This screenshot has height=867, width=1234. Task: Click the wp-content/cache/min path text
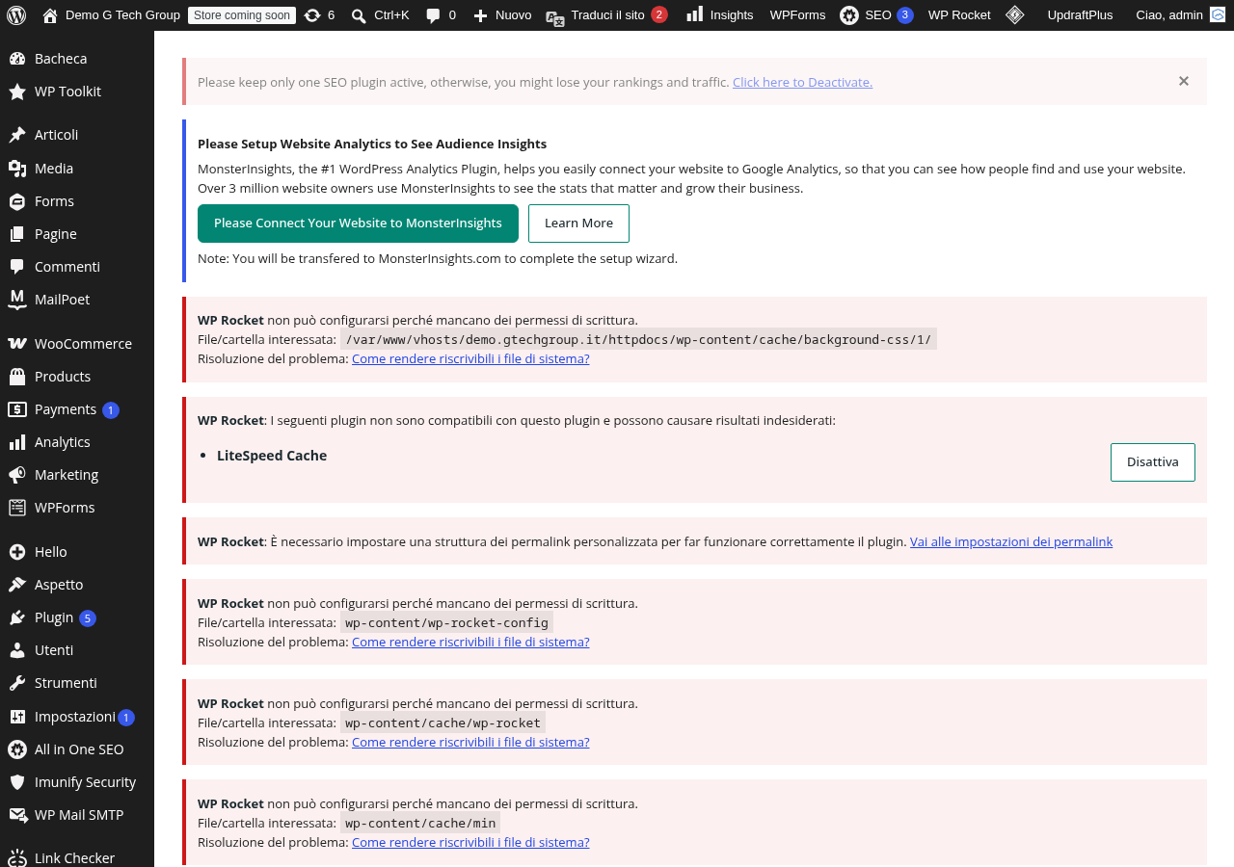tap(420, 823)
